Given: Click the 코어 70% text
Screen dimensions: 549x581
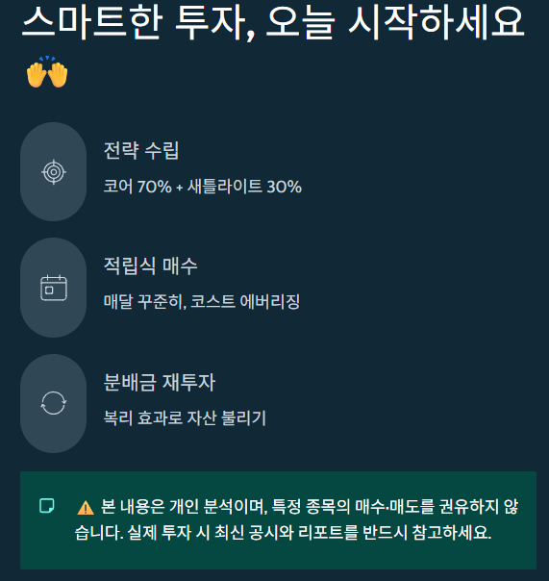Looking at the screenshot, I should (137, 186).
